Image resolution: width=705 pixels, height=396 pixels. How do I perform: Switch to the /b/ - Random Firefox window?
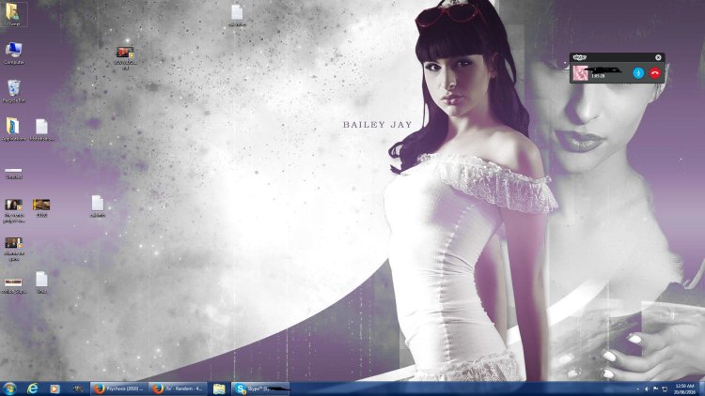(178, 388)
